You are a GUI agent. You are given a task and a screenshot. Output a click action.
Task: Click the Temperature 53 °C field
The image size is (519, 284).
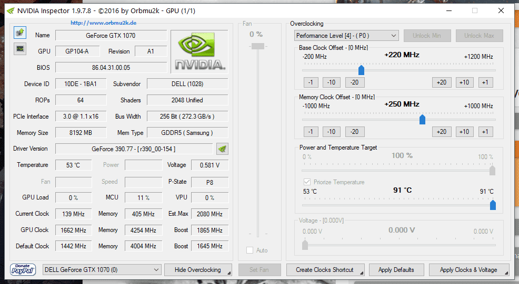tap(73, 165)
